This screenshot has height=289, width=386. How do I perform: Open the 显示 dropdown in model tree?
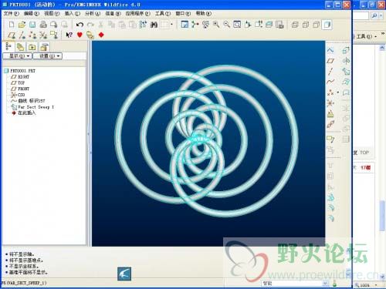pos(17,55)
